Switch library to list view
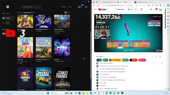The width and height of the screenshot is (170, 95). (x=69, y=13)
